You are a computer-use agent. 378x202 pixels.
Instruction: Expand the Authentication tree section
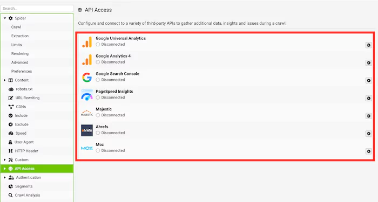[x=4, y=177]
